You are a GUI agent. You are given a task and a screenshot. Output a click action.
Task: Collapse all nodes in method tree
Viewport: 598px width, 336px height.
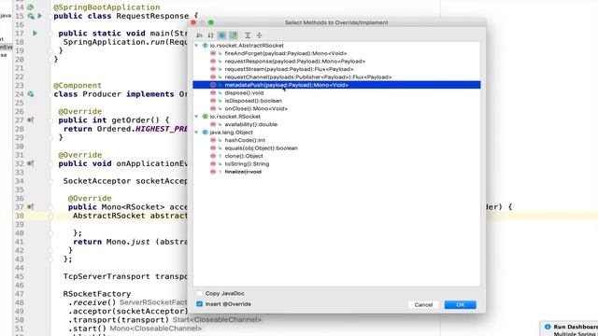pos(260,35)
